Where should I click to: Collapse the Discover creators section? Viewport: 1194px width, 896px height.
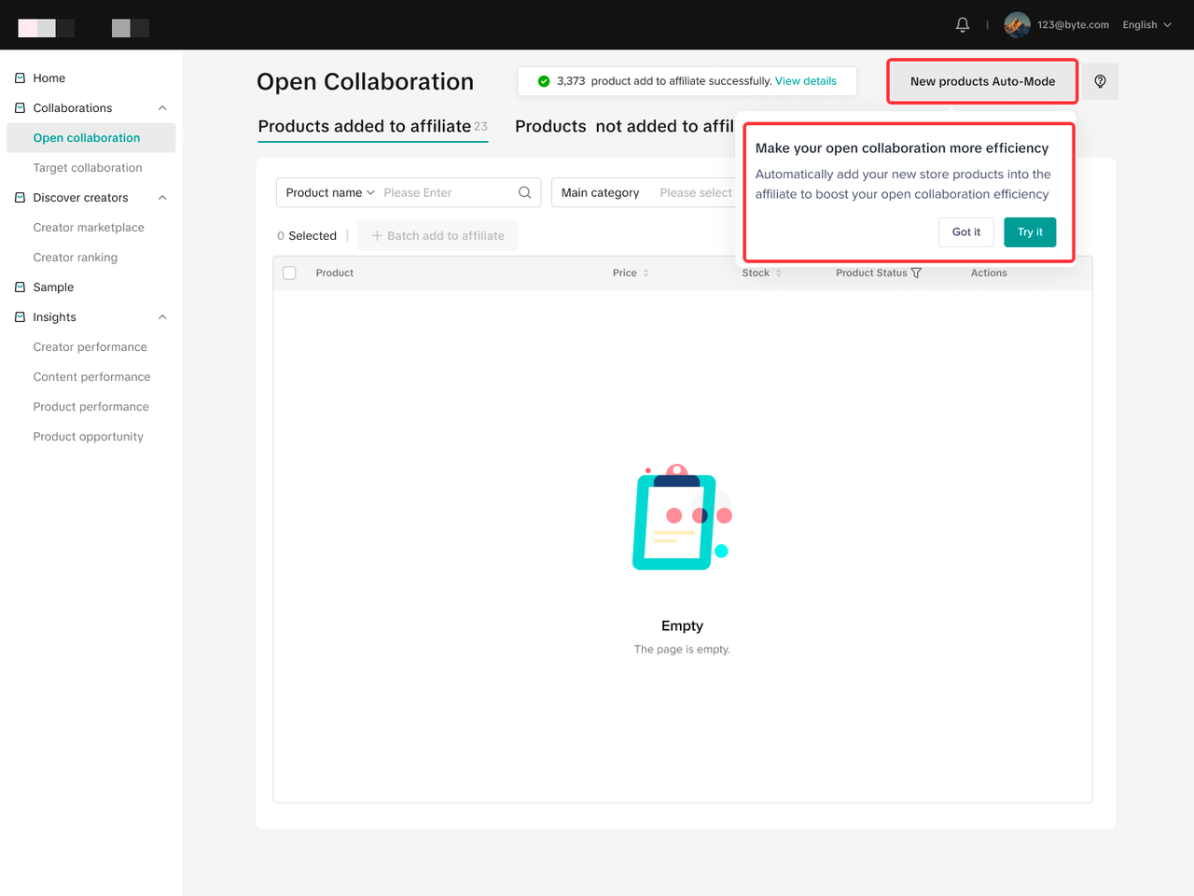click(x=162, y=198)
